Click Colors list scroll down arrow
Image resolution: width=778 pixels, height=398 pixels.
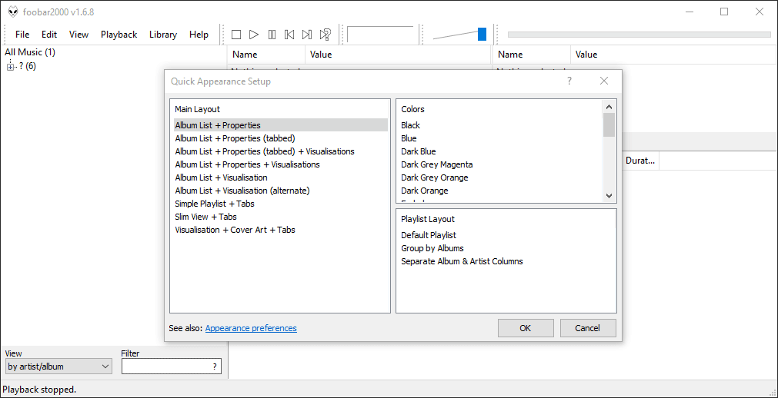coord(609,196)
